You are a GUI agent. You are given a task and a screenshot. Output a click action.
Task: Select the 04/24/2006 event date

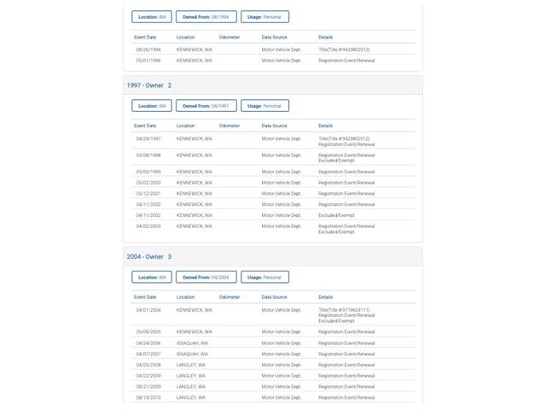pos(148,343)
